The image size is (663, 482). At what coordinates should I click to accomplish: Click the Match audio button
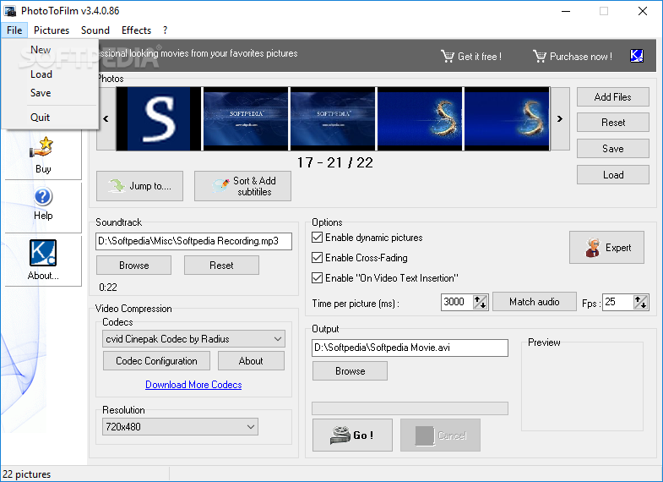[x=534, y=302]
